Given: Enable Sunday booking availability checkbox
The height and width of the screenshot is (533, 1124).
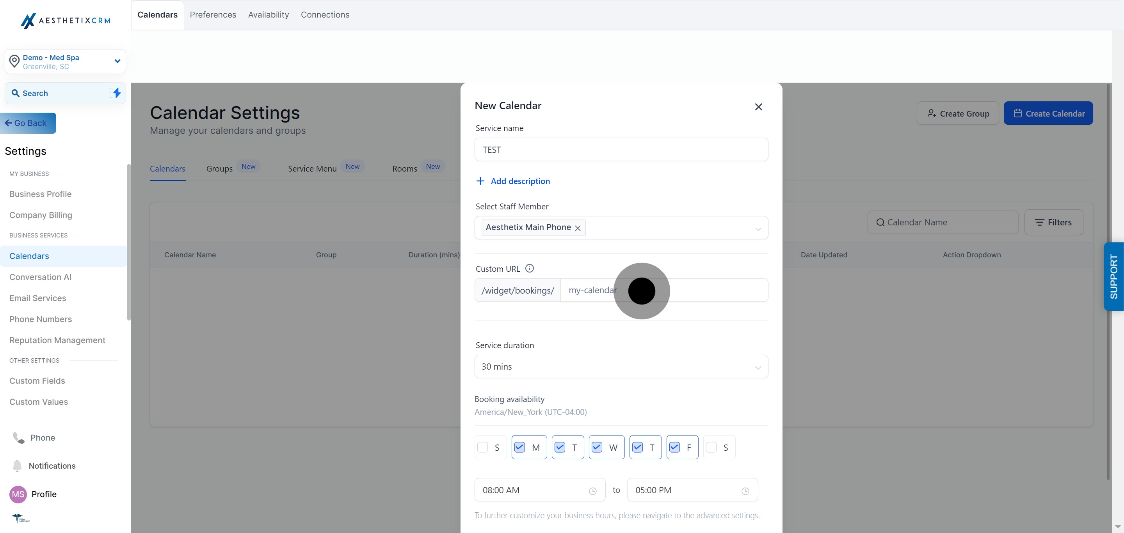Looking at the screenshot, I should coord(483,447).
